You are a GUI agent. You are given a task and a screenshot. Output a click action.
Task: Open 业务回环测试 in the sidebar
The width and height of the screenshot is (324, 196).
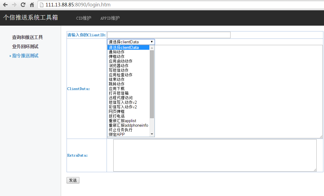click(25, 46)
